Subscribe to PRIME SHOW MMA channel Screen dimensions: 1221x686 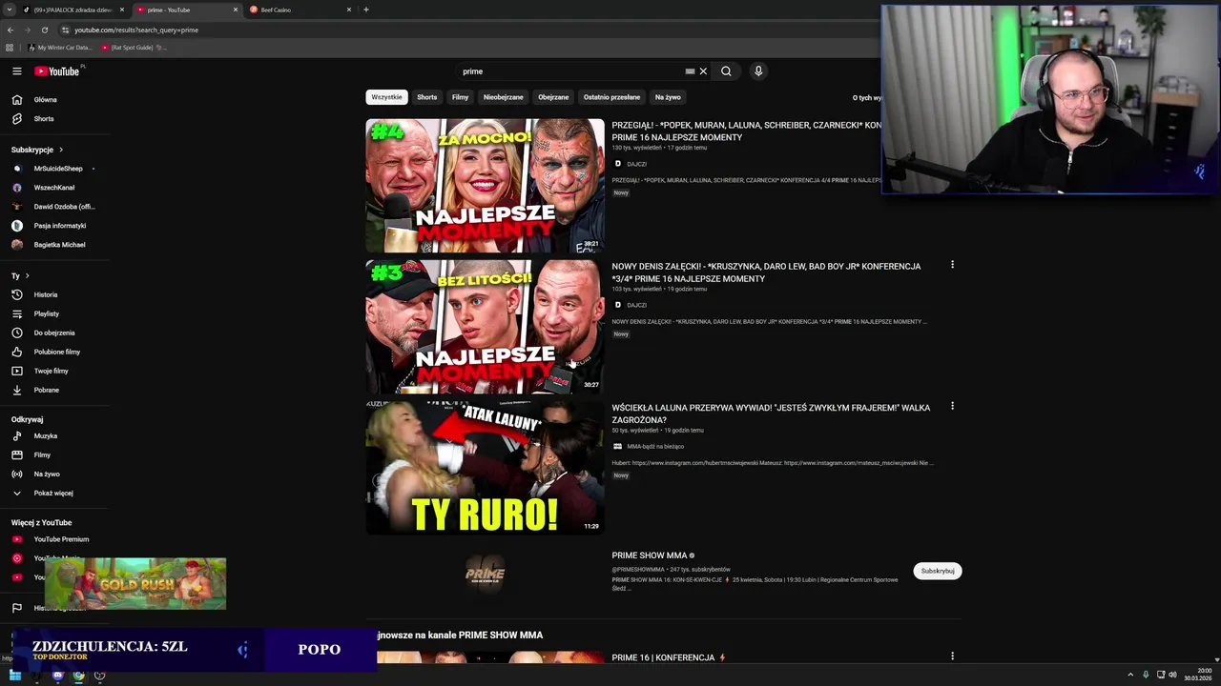(x=938, y=571)
